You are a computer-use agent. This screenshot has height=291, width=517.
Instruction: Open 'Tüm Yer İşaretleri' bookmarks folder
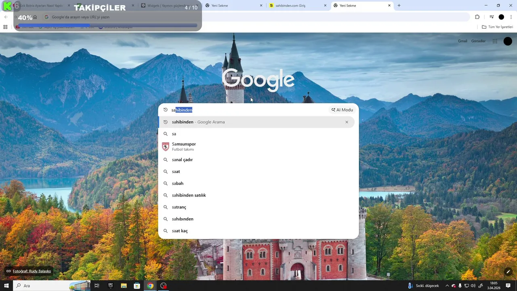point(498,27)
